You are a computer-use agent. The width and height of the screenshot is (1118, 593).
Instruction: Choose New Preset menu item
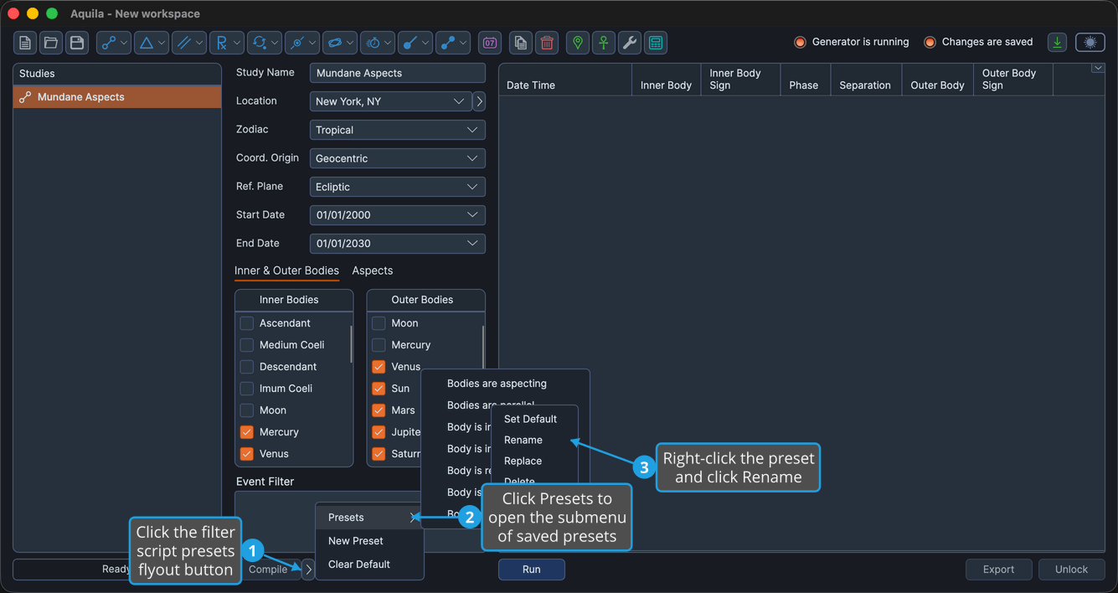point(369,541)
